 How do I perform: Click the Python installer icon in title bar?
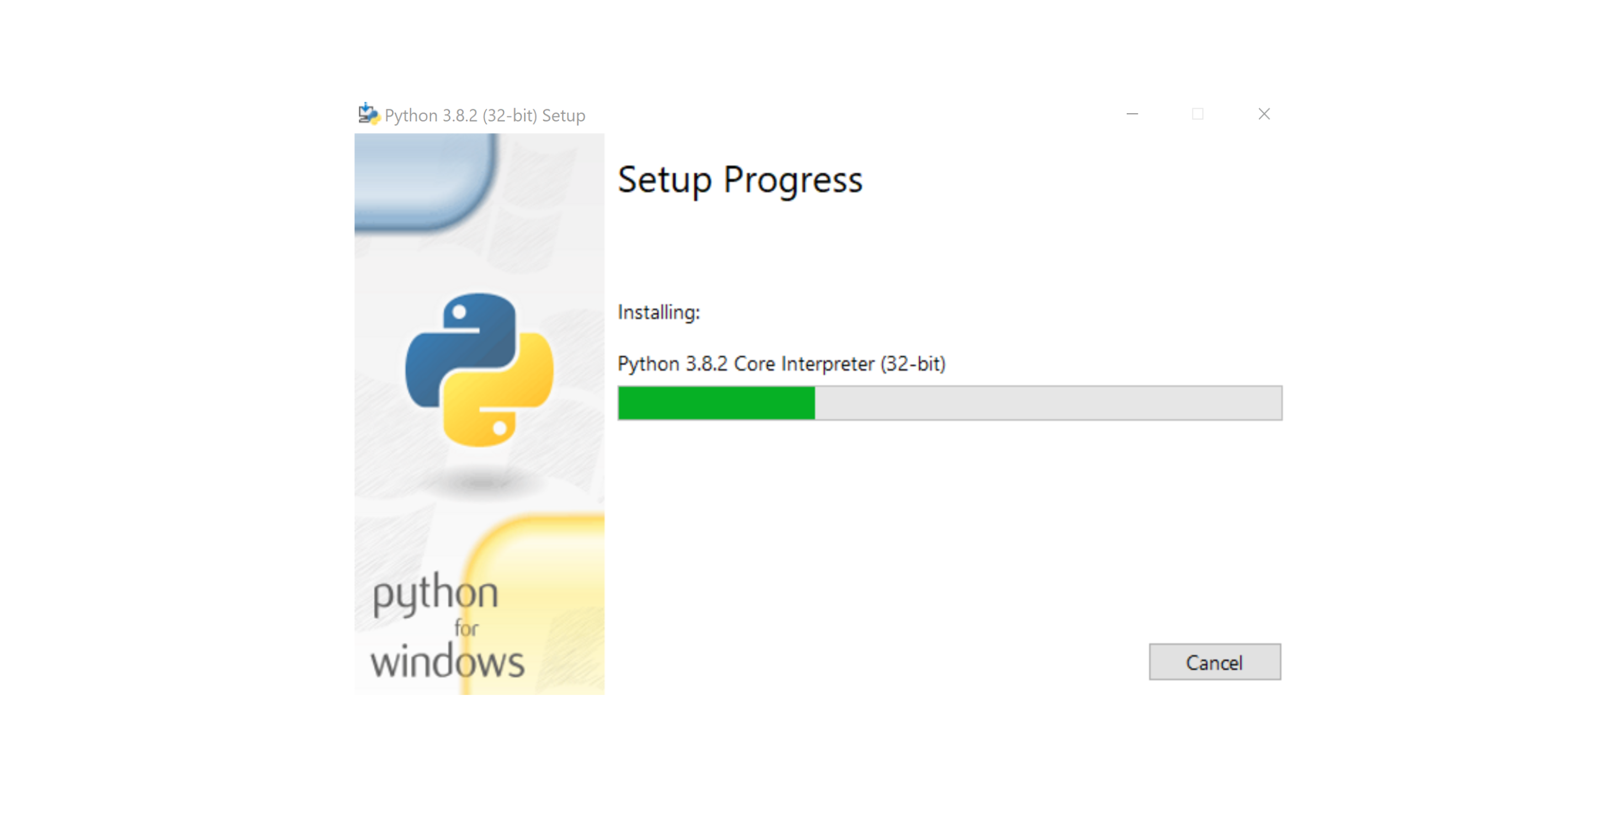369,114
